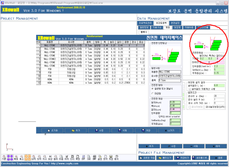
Task: Click the CAD icon in bottom toolbar
Action: [89, 158]
